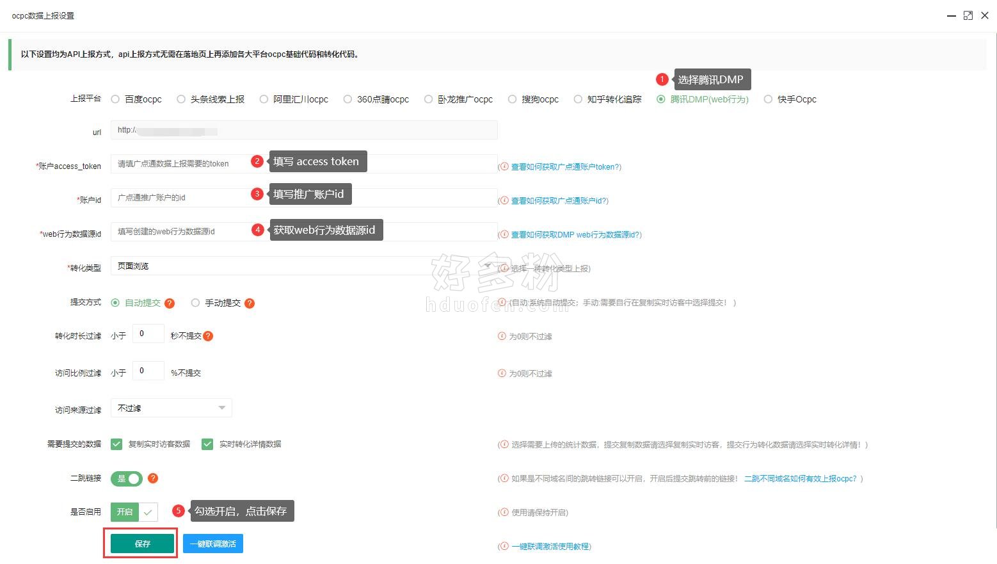Screen dimensions: 997x564
Task: Uncheck 复制实时访客数据 checkbox
Action: (x=116, y=444)
